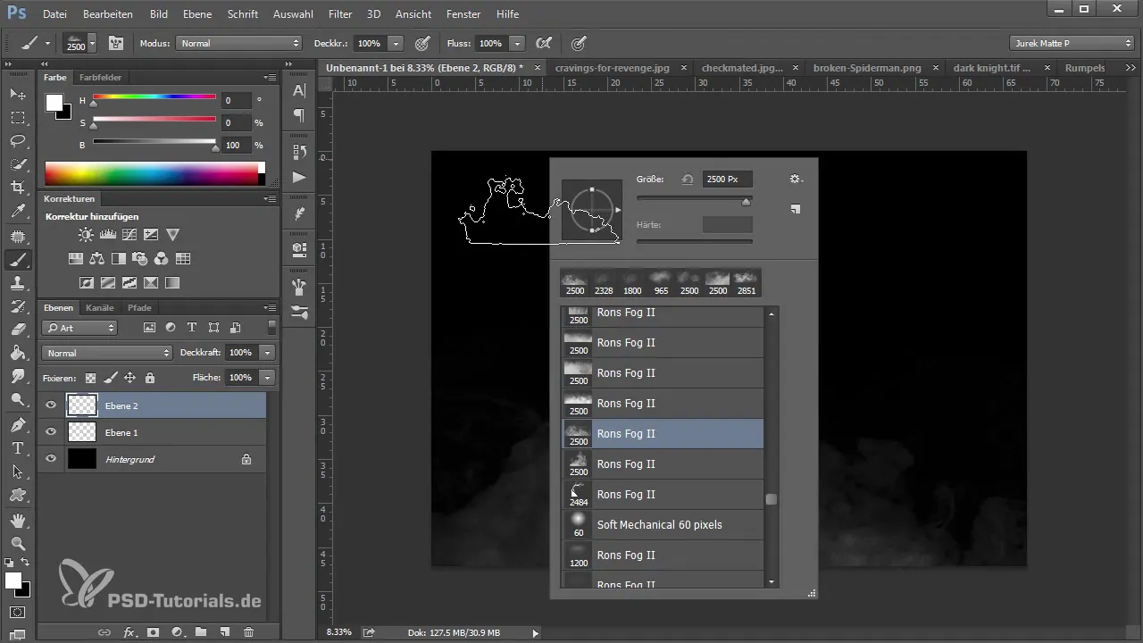Pick the 2328 recent brush preset
1143x643 pixels.
(x=604, y=283)
